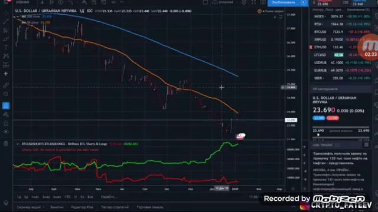Open the hamburger menu at top left
This screenshot has height=212, width=378.
pos(6,2)
